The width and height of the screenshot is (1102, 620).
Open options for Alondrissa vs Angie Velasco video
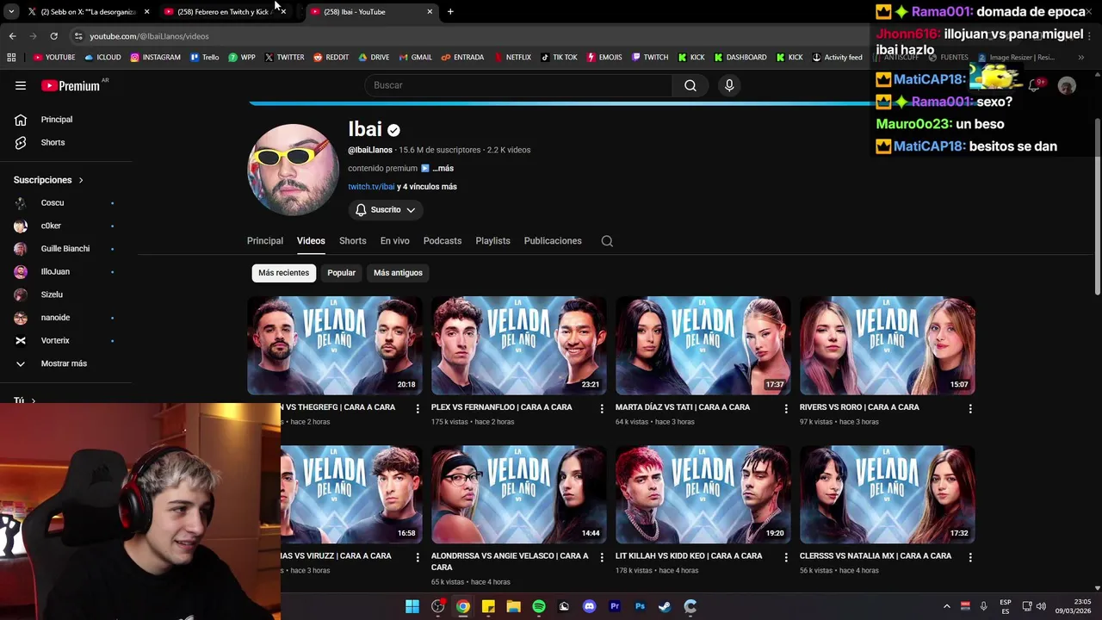(602, 557)
